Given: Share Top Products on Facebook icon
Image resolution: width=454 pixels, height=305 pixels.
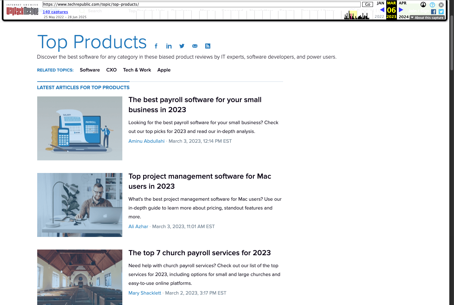Looking at the screenshot, I should [x=156, y=46].
